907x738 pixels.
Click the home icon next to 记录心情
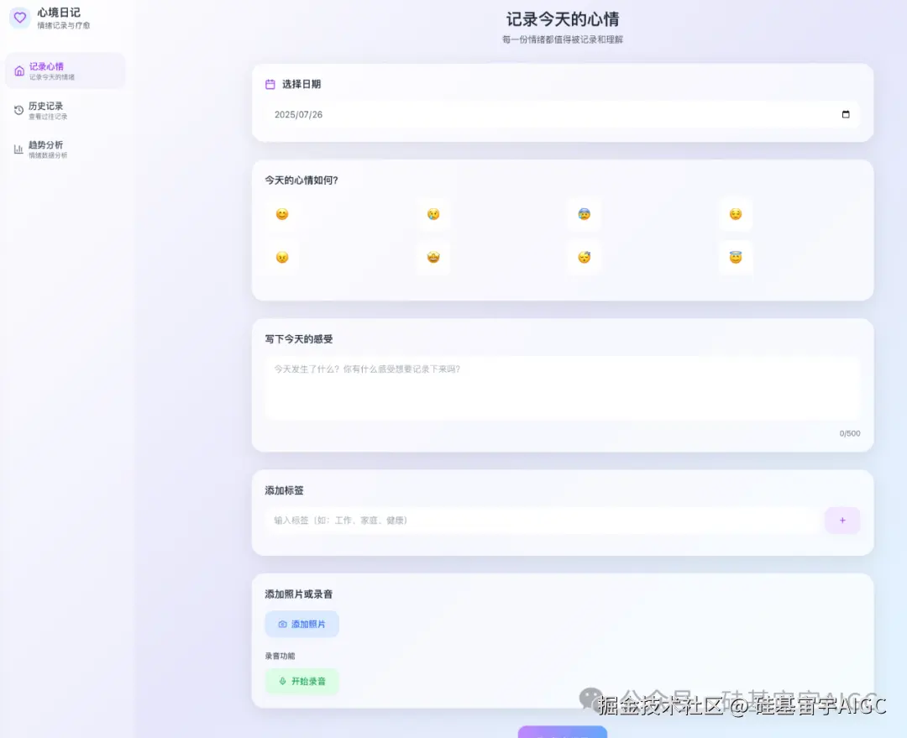[x=18, y=71]
